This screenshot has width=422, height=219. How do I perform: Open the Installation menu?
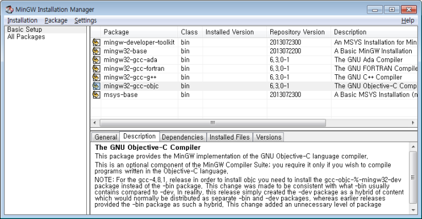(x=22, y=20)
